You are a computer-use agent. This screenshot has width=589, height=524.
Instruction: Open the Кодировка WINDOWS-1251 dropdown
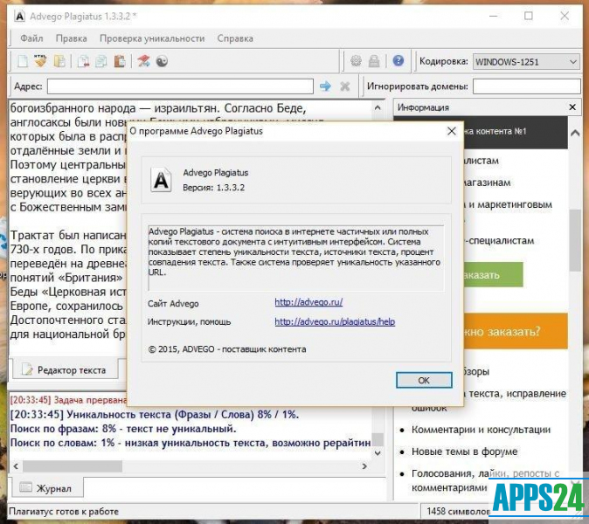click(x=526, y=61)
